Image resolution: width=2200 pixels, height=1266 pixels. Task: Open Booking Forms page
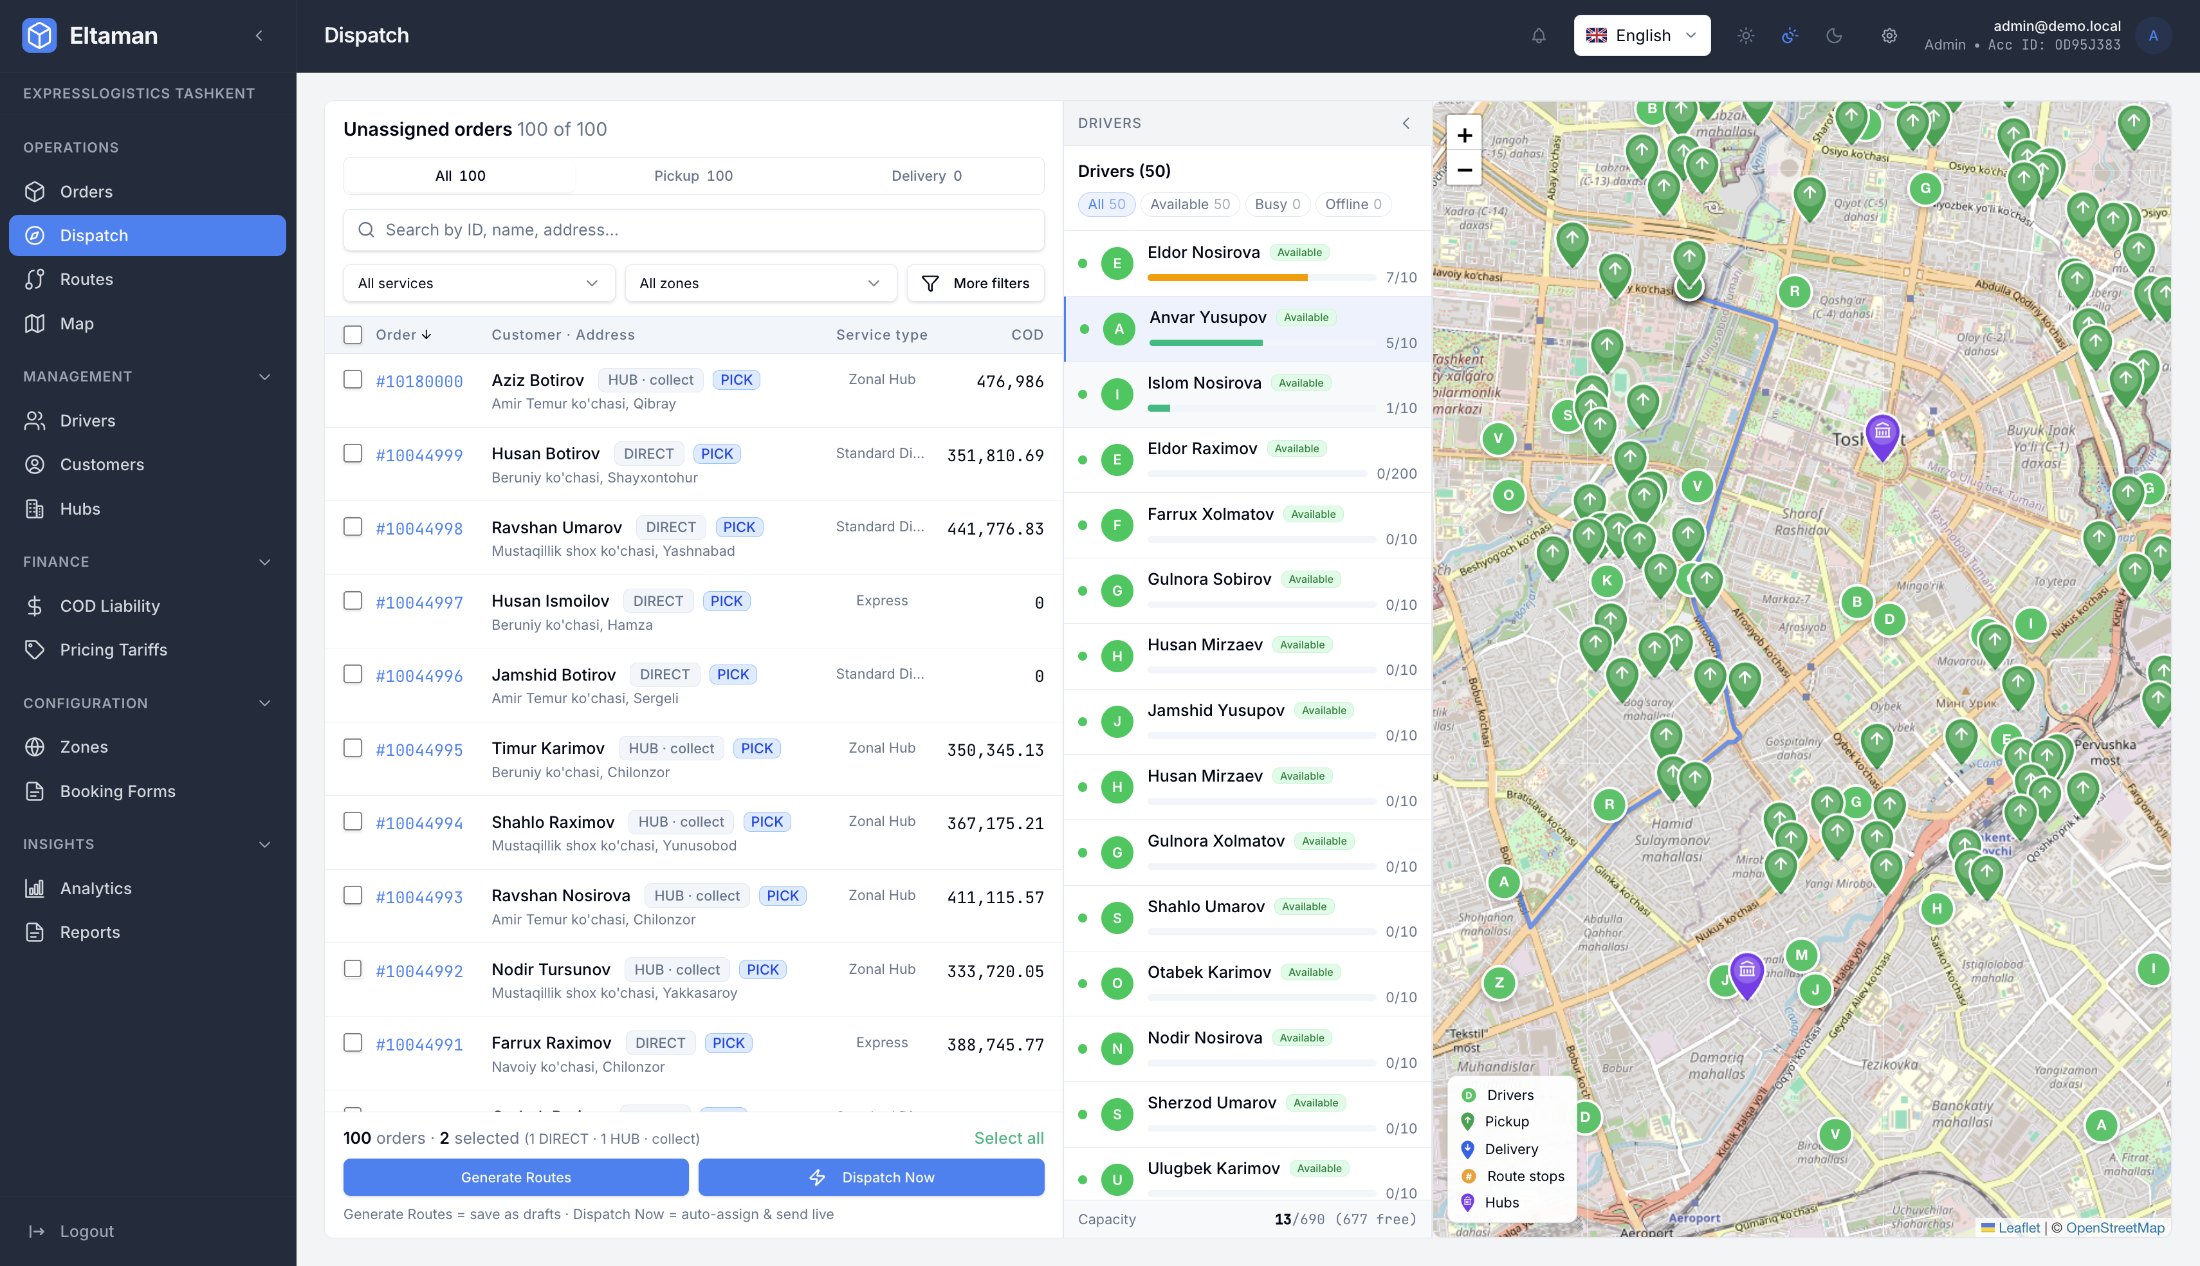tap(148, 791)
